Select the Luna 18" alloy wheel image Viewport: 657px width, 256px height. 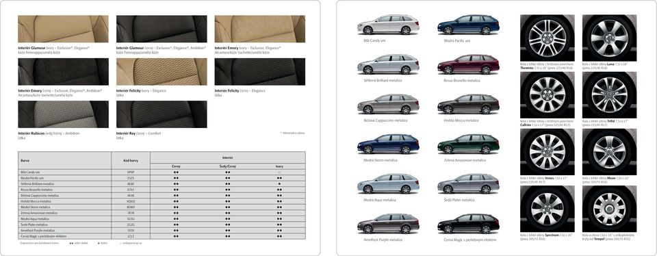click(x=609, y=38)
